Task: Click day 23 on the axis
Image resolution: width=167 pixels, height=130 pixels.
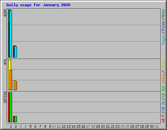Action: [x=117, y=126]
